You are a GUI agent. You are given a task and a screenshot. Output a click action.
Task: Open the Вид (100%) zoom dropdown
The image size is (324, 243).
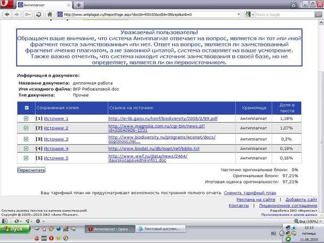pos(309,221)
